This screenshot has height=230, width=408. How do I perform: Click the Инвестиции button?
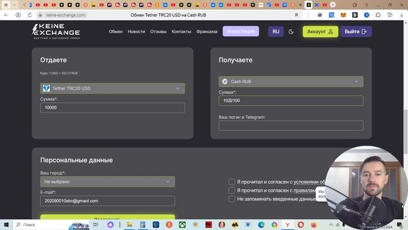click(x=241, y=31)
